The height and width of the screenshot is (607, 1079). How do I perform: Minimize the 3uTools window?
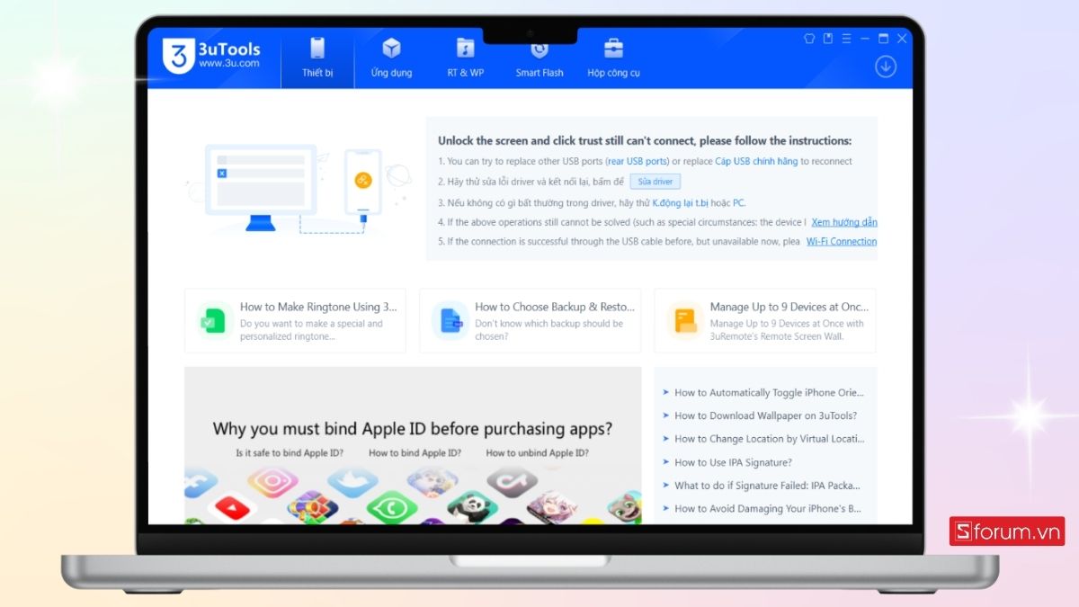click(865, 39)
